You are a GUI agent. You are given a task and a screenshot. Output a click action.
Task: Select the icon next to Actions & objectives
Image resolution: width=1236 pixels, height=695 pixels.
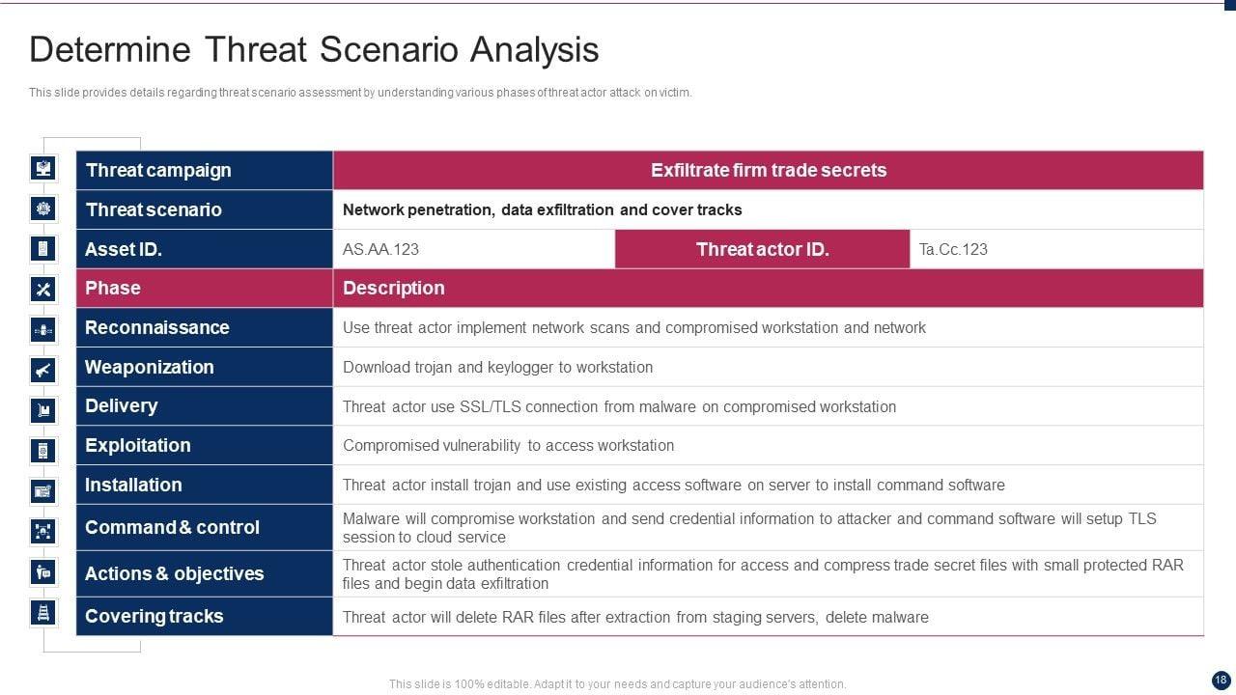[42, 571]
